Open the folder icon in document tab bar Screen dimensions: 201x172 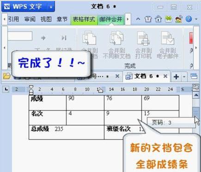[7, 76]
